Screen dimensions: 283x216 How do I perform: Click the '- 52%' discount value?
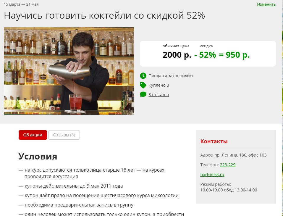click(205, 55)
